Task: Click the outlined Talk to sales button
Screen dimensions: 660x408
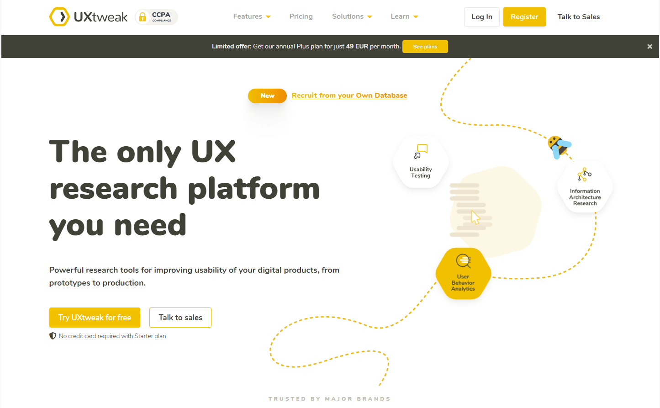Action: pos(180,318)
